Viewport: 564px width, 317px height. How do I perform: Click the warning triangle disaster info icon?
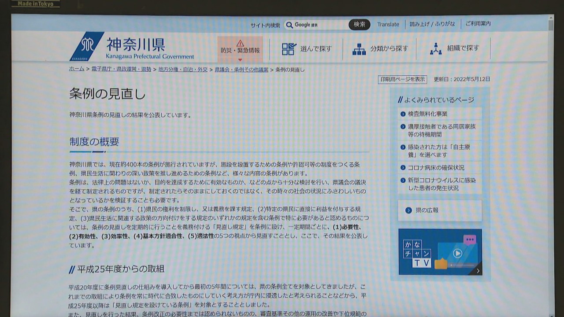[240, 43]
